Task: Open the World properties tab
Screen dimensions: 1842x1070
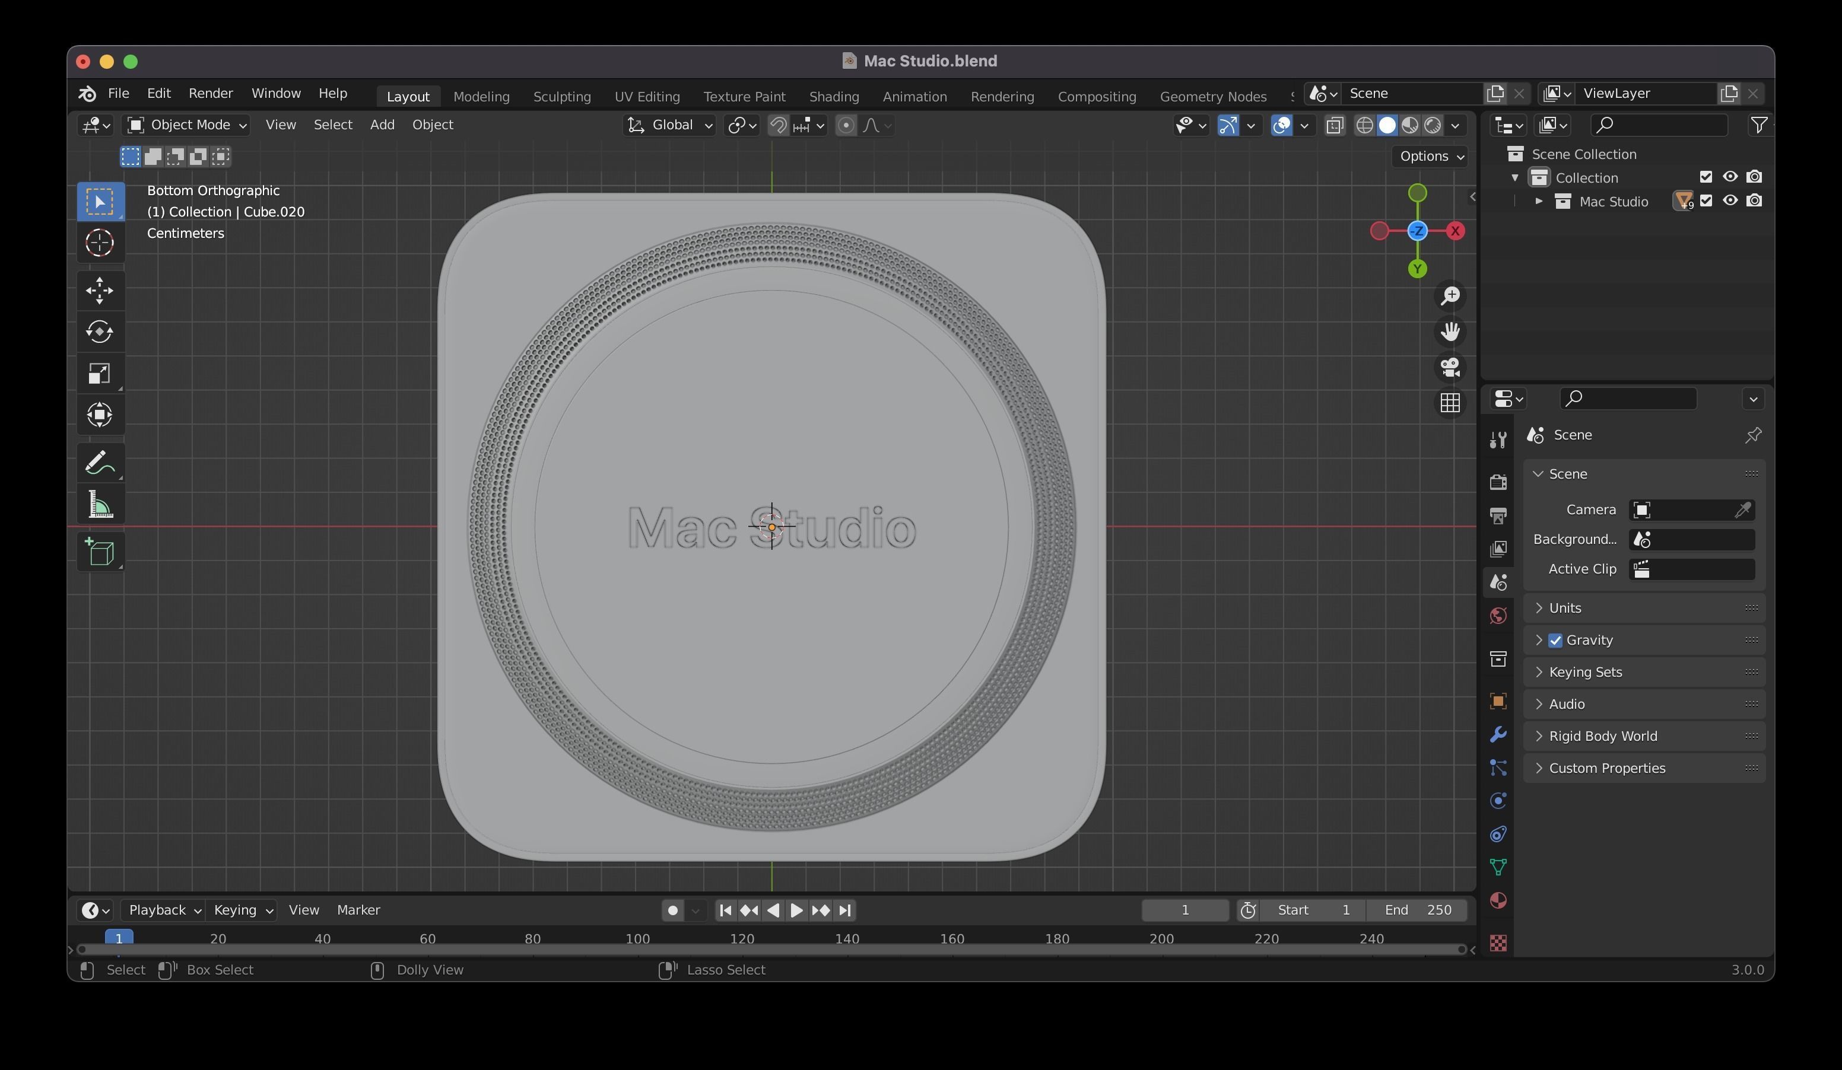Action: click(1498, 616)
